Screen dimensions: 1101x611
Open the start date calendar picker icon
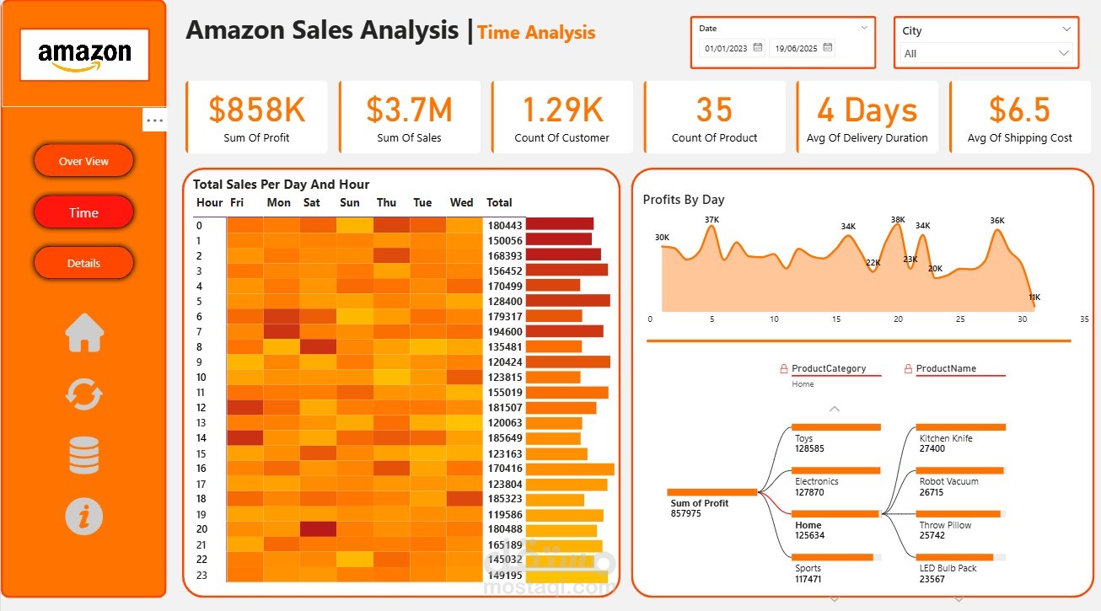click(758, 48)
